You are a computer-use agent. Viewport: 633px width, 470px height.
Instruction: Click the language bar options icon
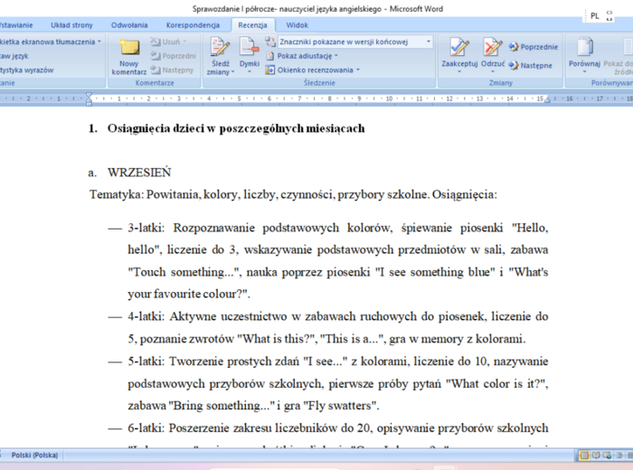[x=609, y=16]
